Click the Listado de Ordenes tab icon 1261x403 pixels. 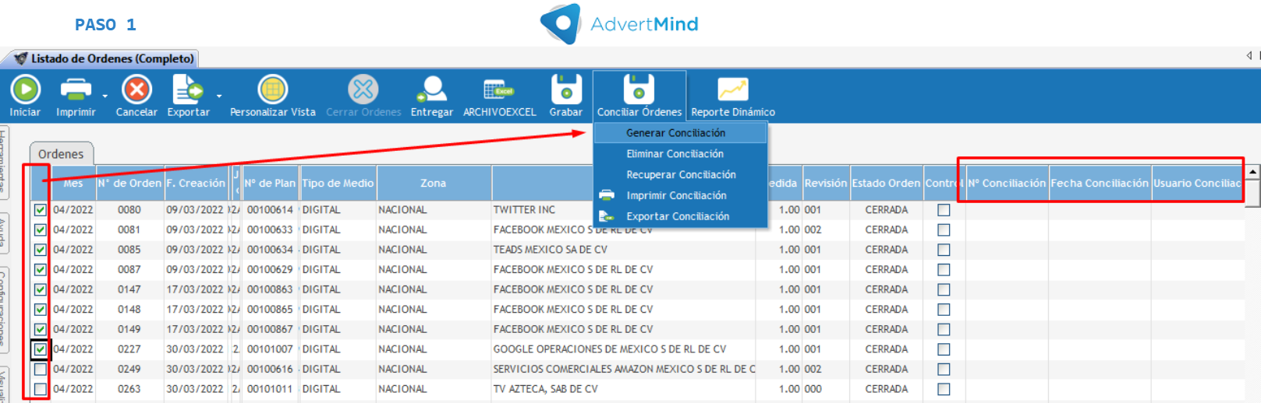point(21,58)
